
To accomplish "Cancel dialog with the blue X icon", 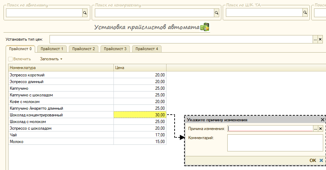I will point(321,160).
